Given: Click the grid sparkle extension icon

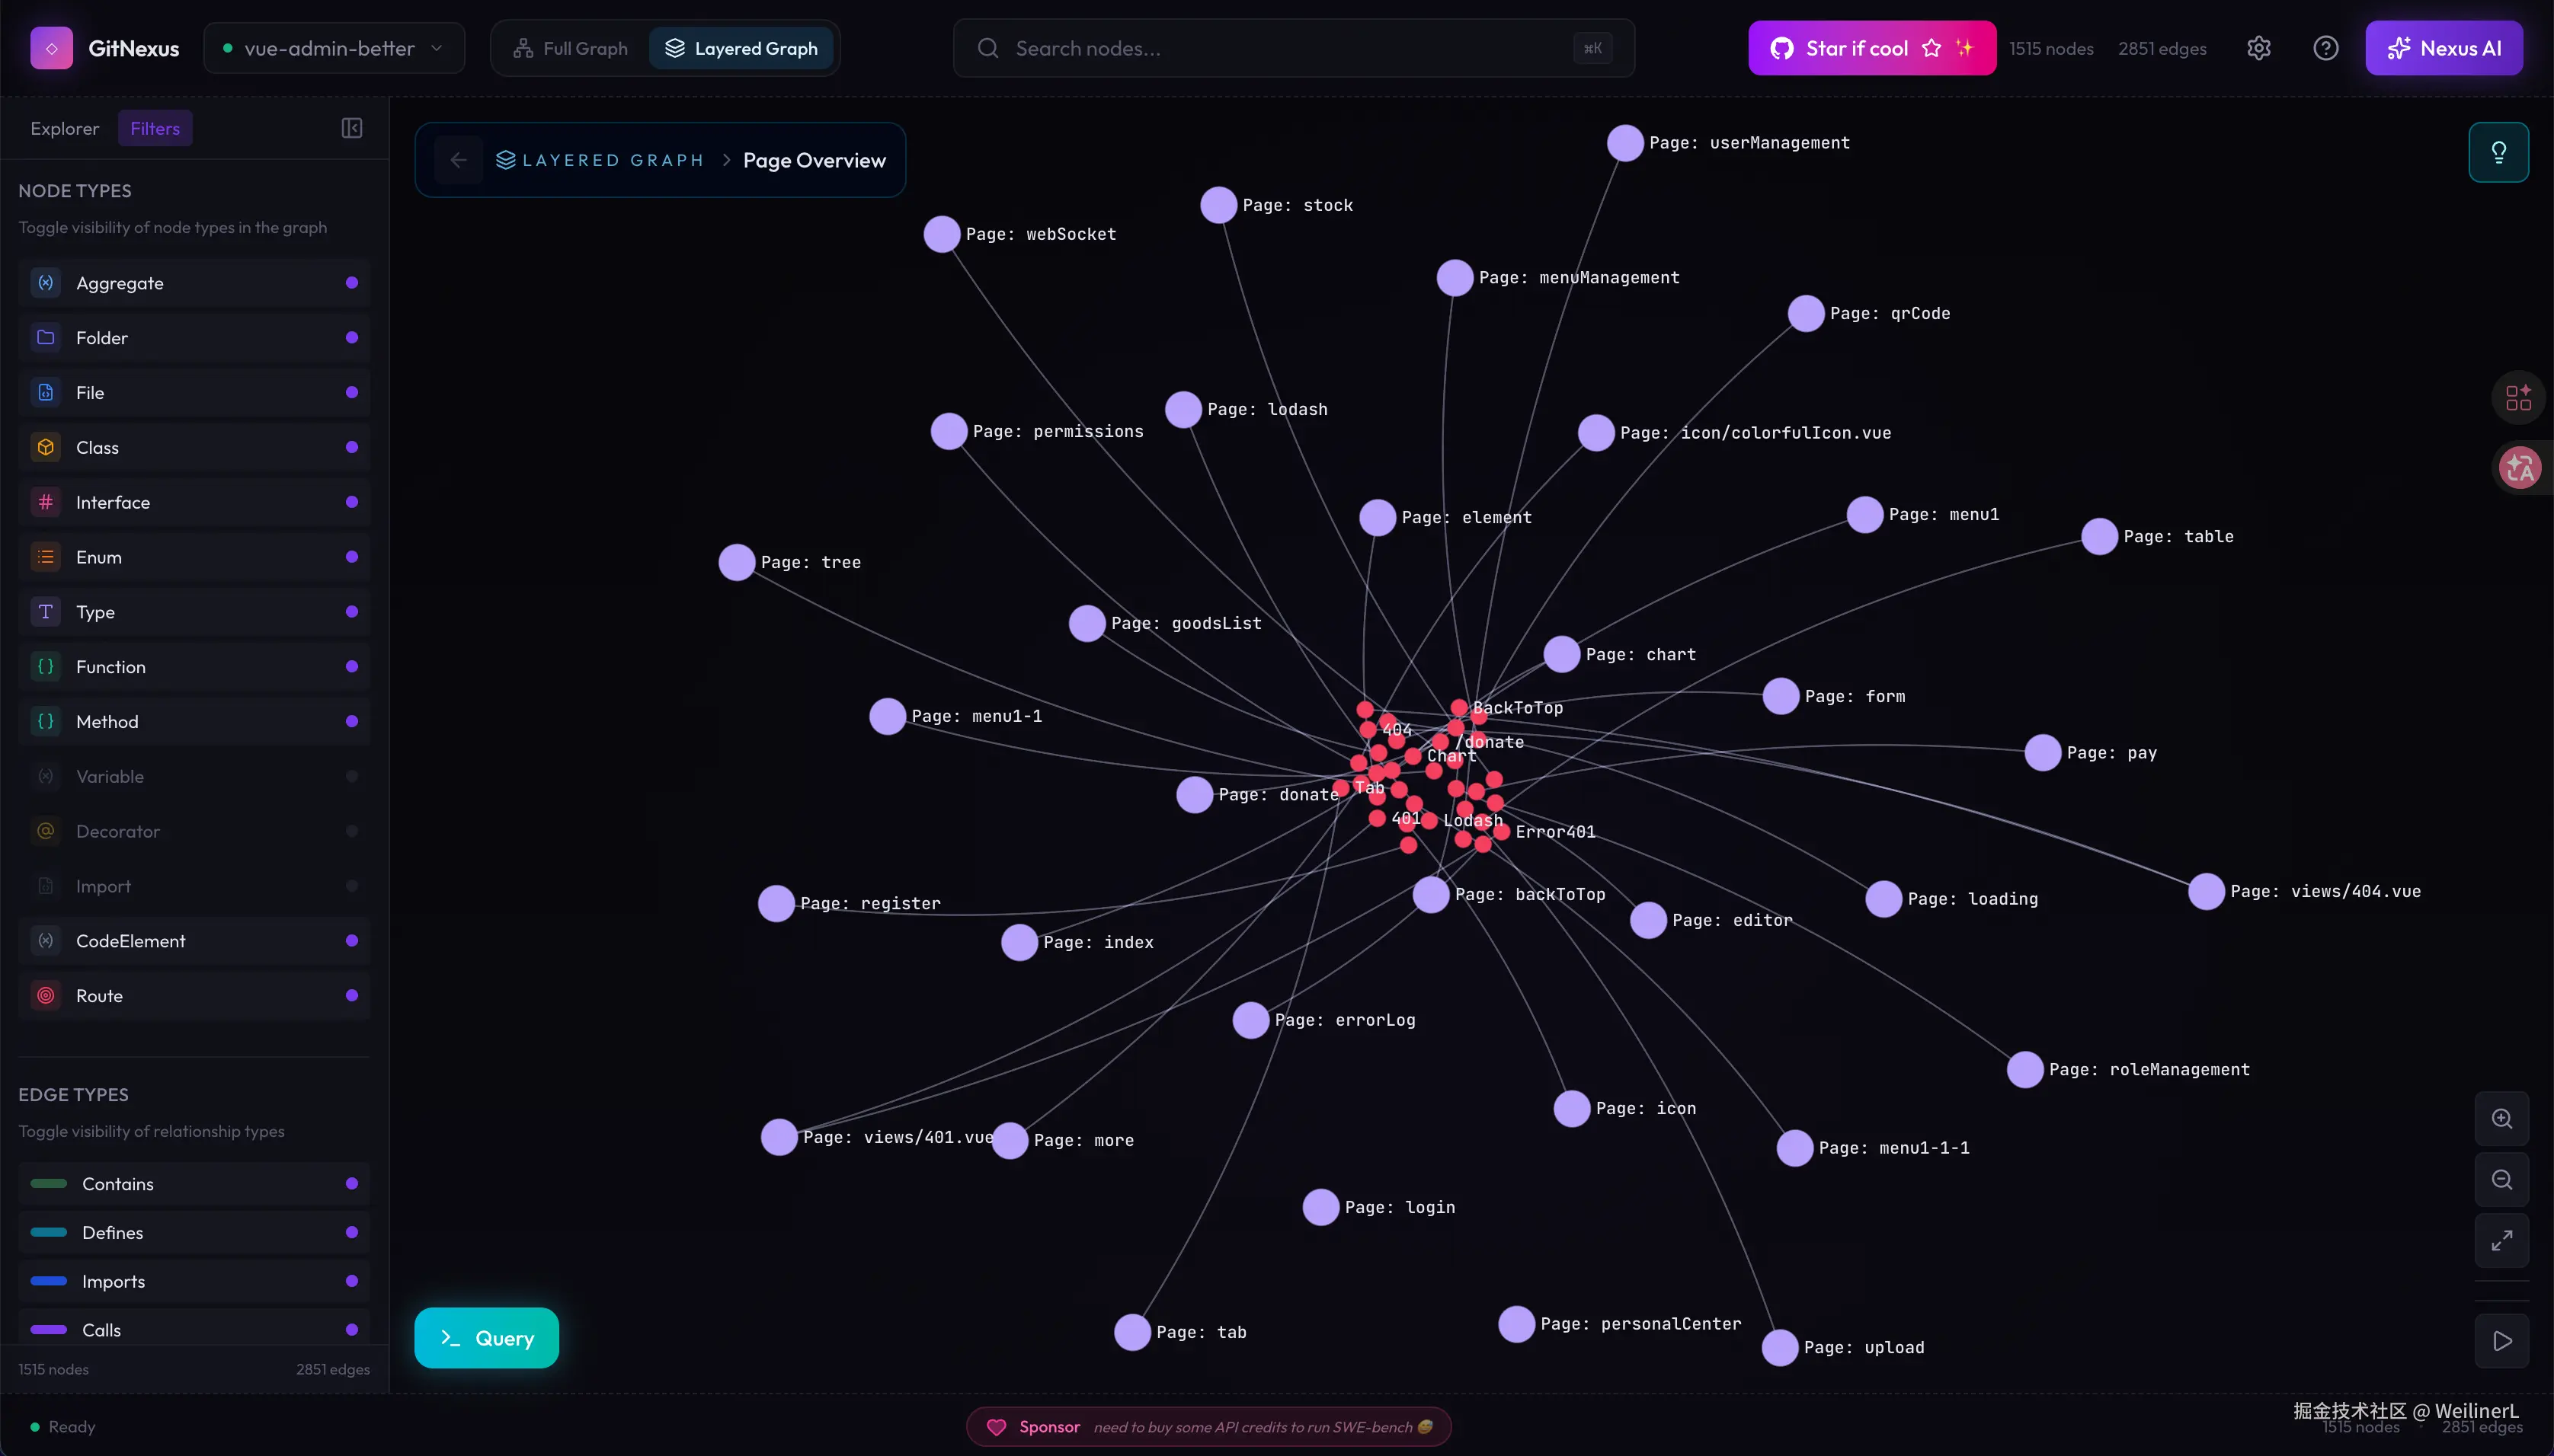Looking at the screenshot, I should coord(2519,398).
